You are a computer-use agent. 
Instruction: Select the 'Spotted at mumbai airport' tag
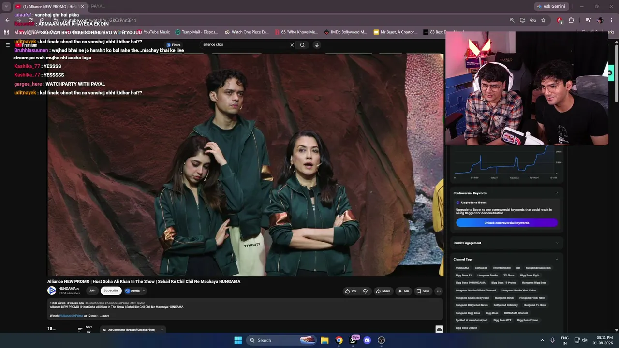(x=472, y=320)
